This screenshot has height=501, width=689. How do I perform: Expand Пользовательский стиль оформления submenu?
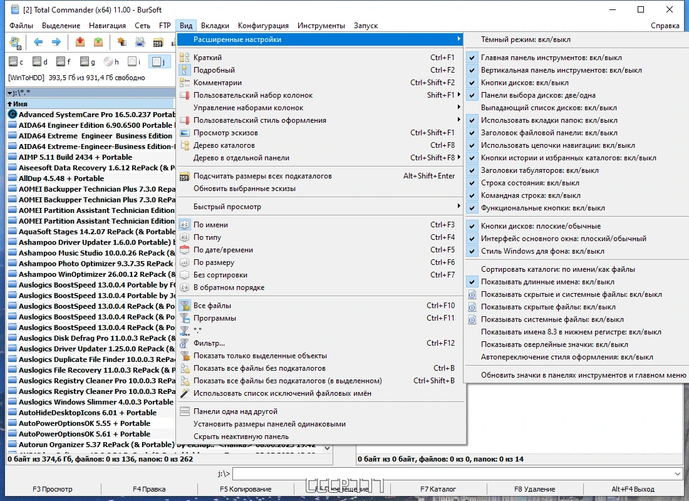(x=321, y=120)
